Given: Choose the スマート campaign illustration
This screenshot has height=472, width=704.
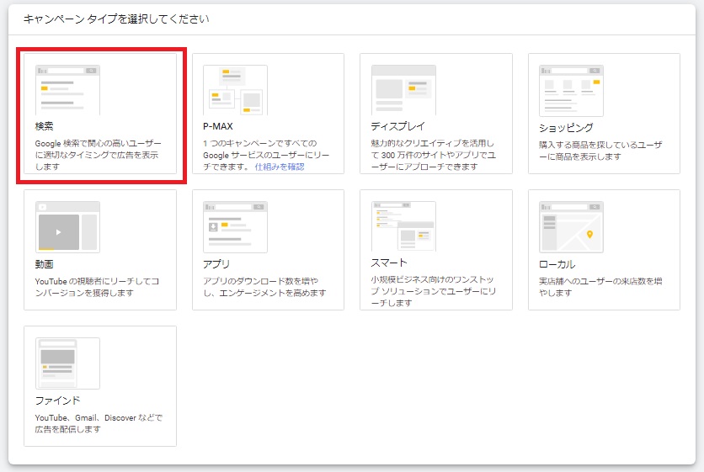Looking at the screenshot, I should pos(403,226).
